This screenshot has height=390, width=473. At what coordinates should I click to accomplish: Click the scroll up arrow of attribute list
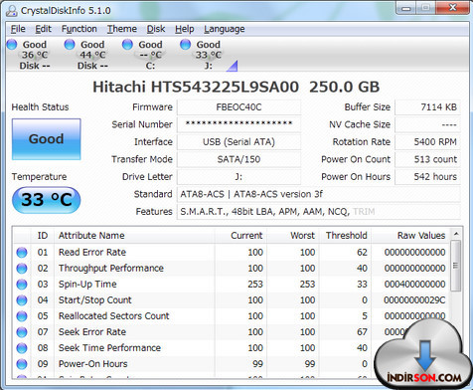point(456,234)
